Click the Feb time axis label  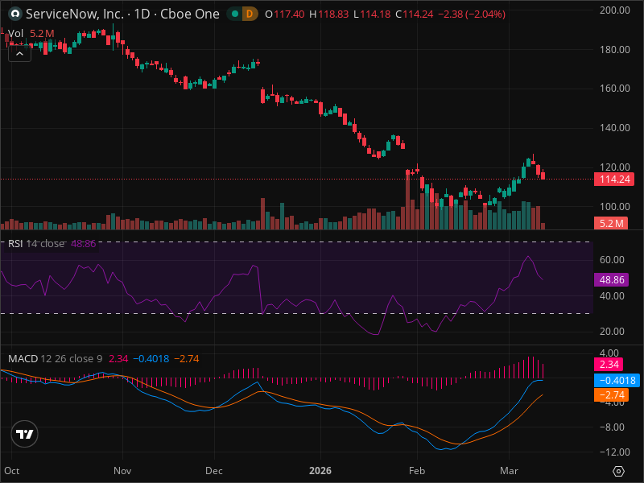(x=417, y=471)
